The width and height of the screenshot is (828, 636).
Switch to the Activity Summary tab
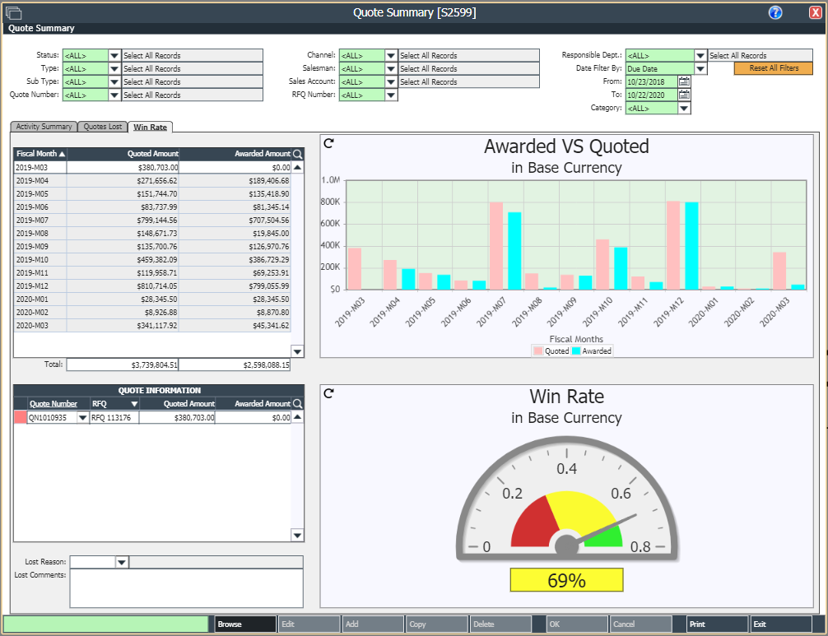[43, 127]
